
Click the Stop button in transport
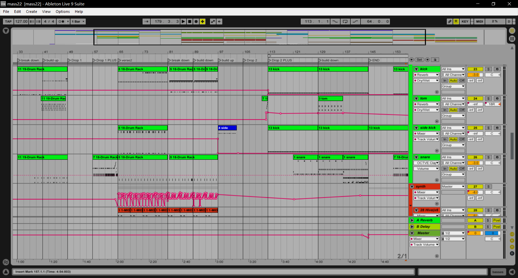click(x=190, y=22)
